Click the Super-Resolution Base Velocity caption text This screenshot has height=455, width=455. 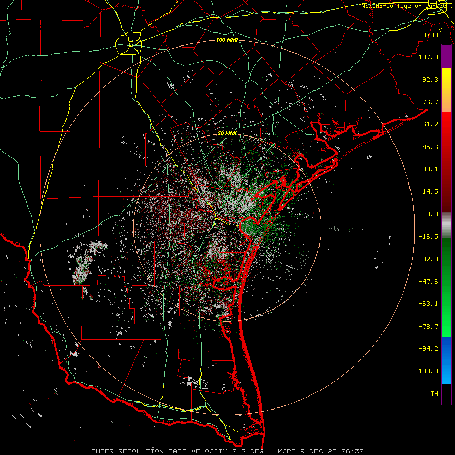227,451
